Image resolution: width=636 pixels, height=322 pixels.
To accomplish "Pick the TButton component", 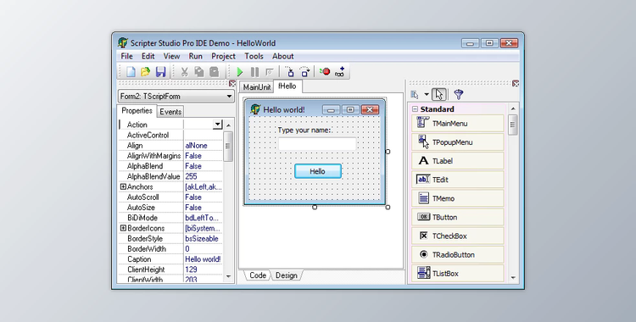I will pyautogui.click(x=458, y=217).
